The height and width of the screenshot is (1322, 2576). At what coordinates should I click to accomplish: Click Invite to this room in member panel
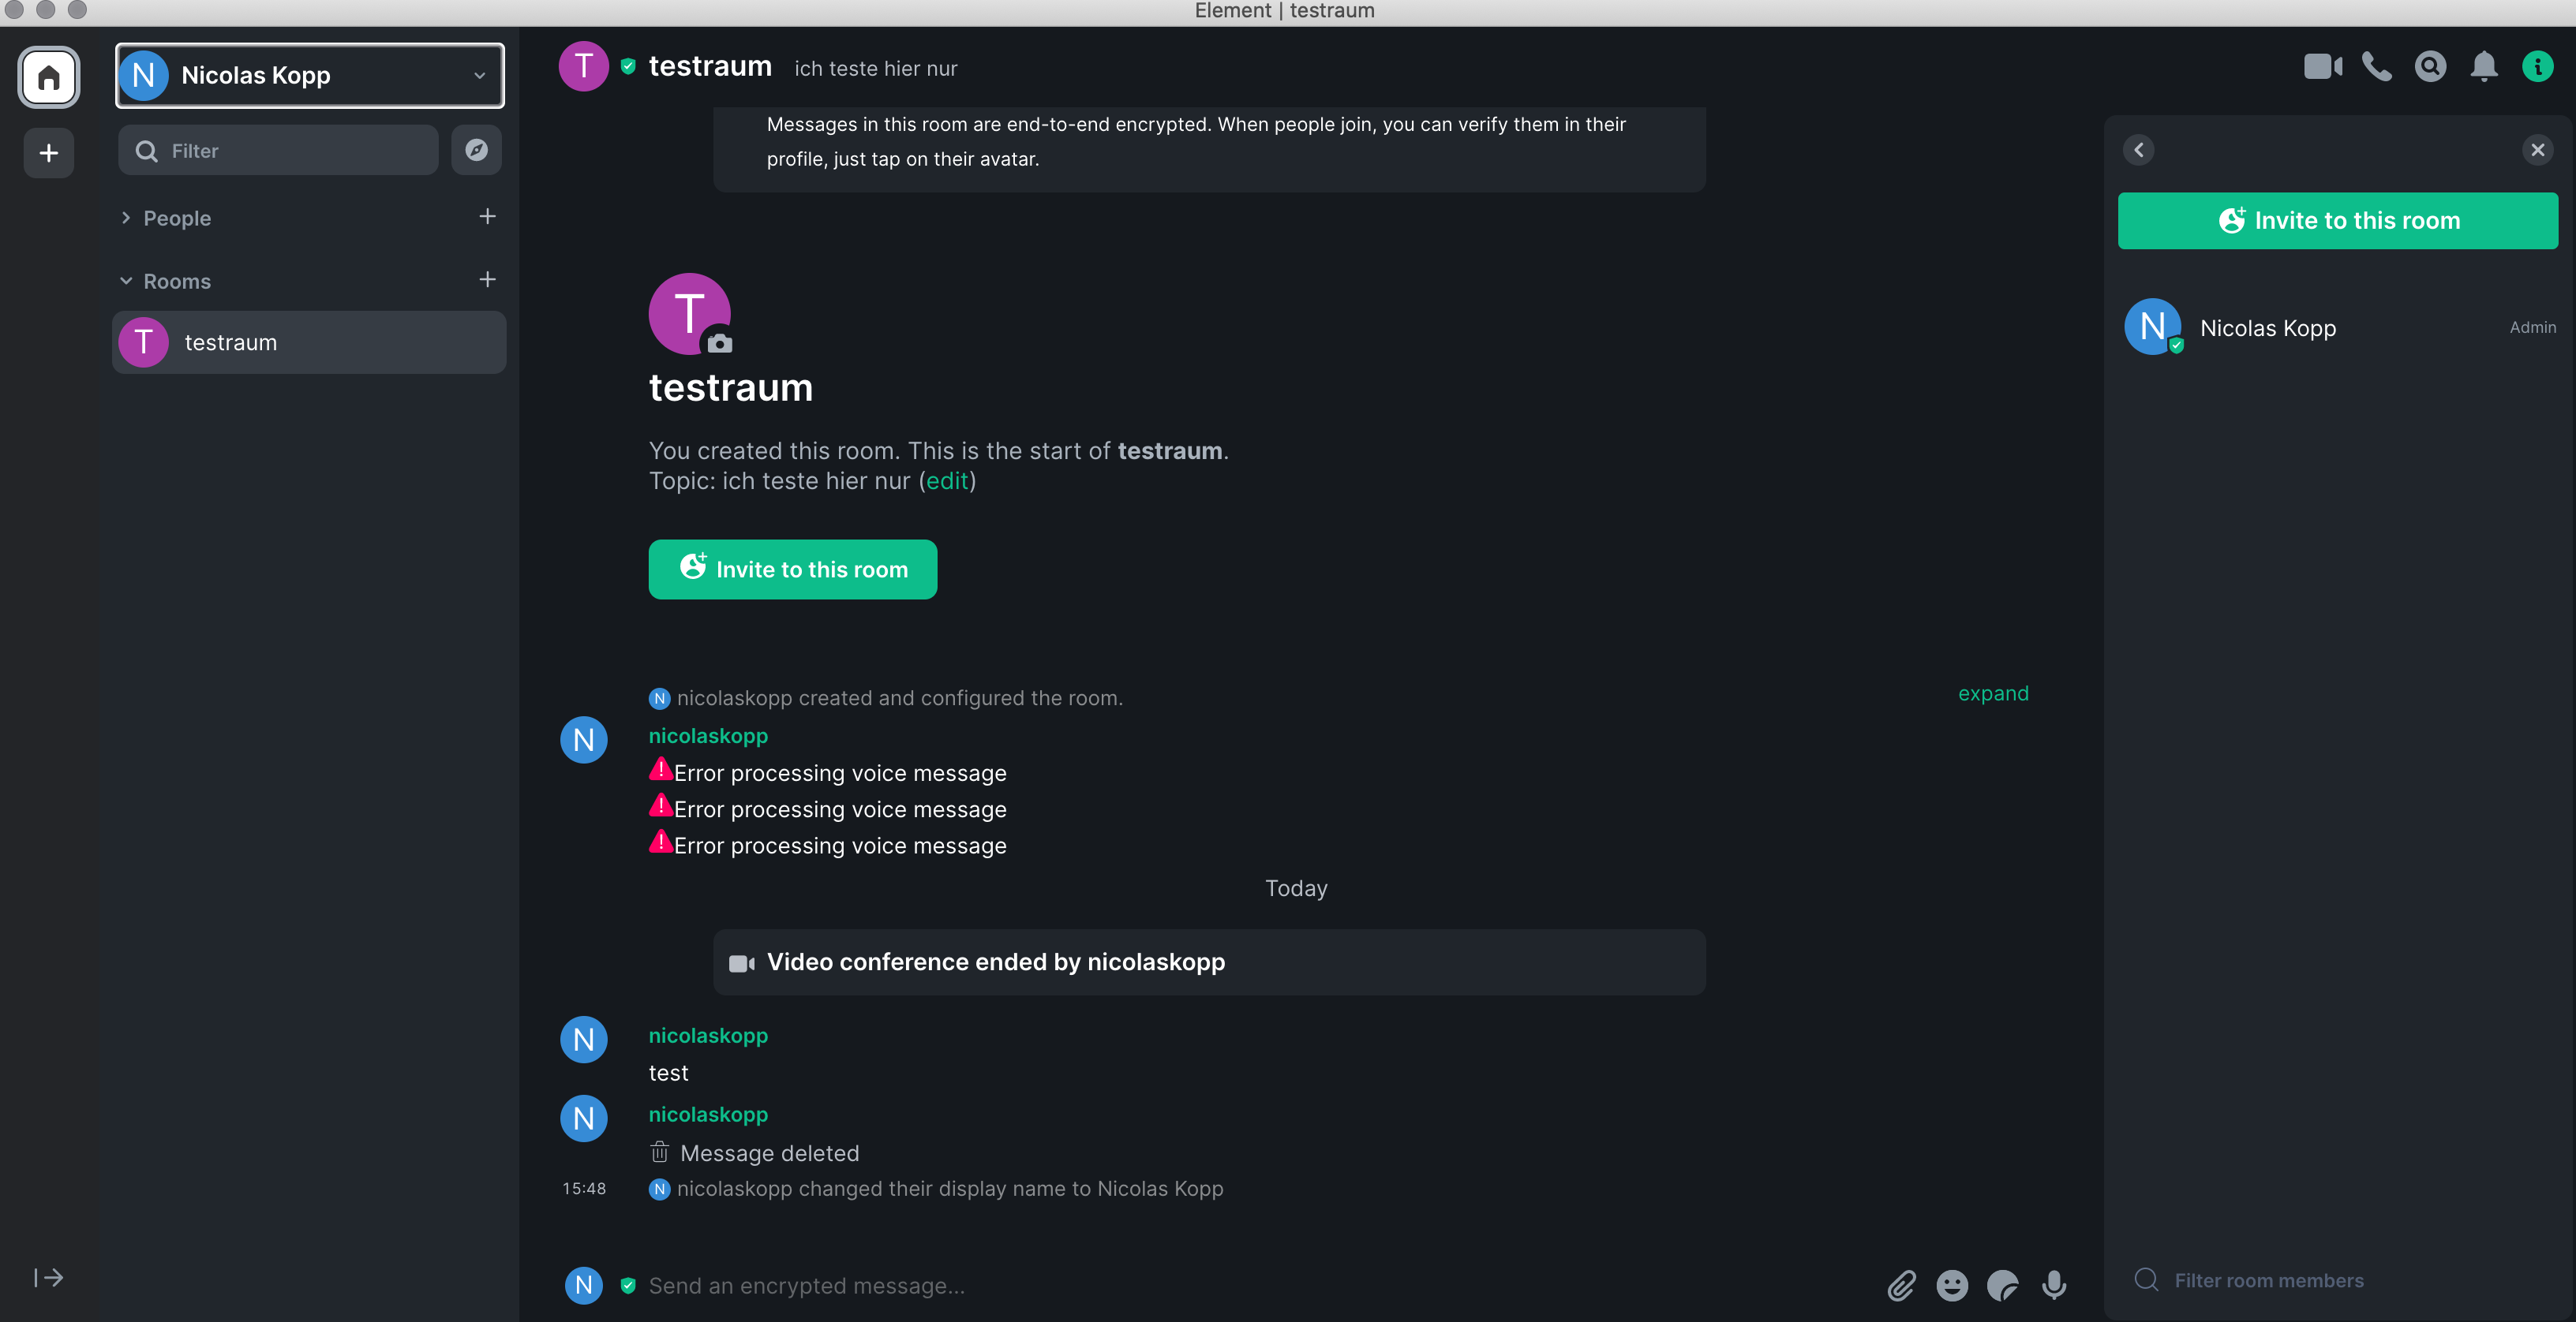tap(2337, 221)
